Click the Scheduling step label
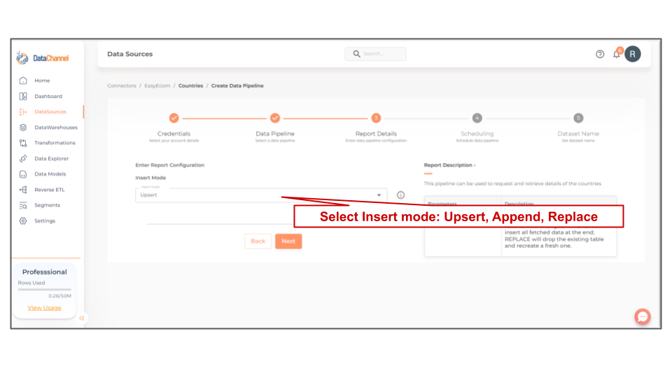 pyautogui.click(x=477, y=134)
